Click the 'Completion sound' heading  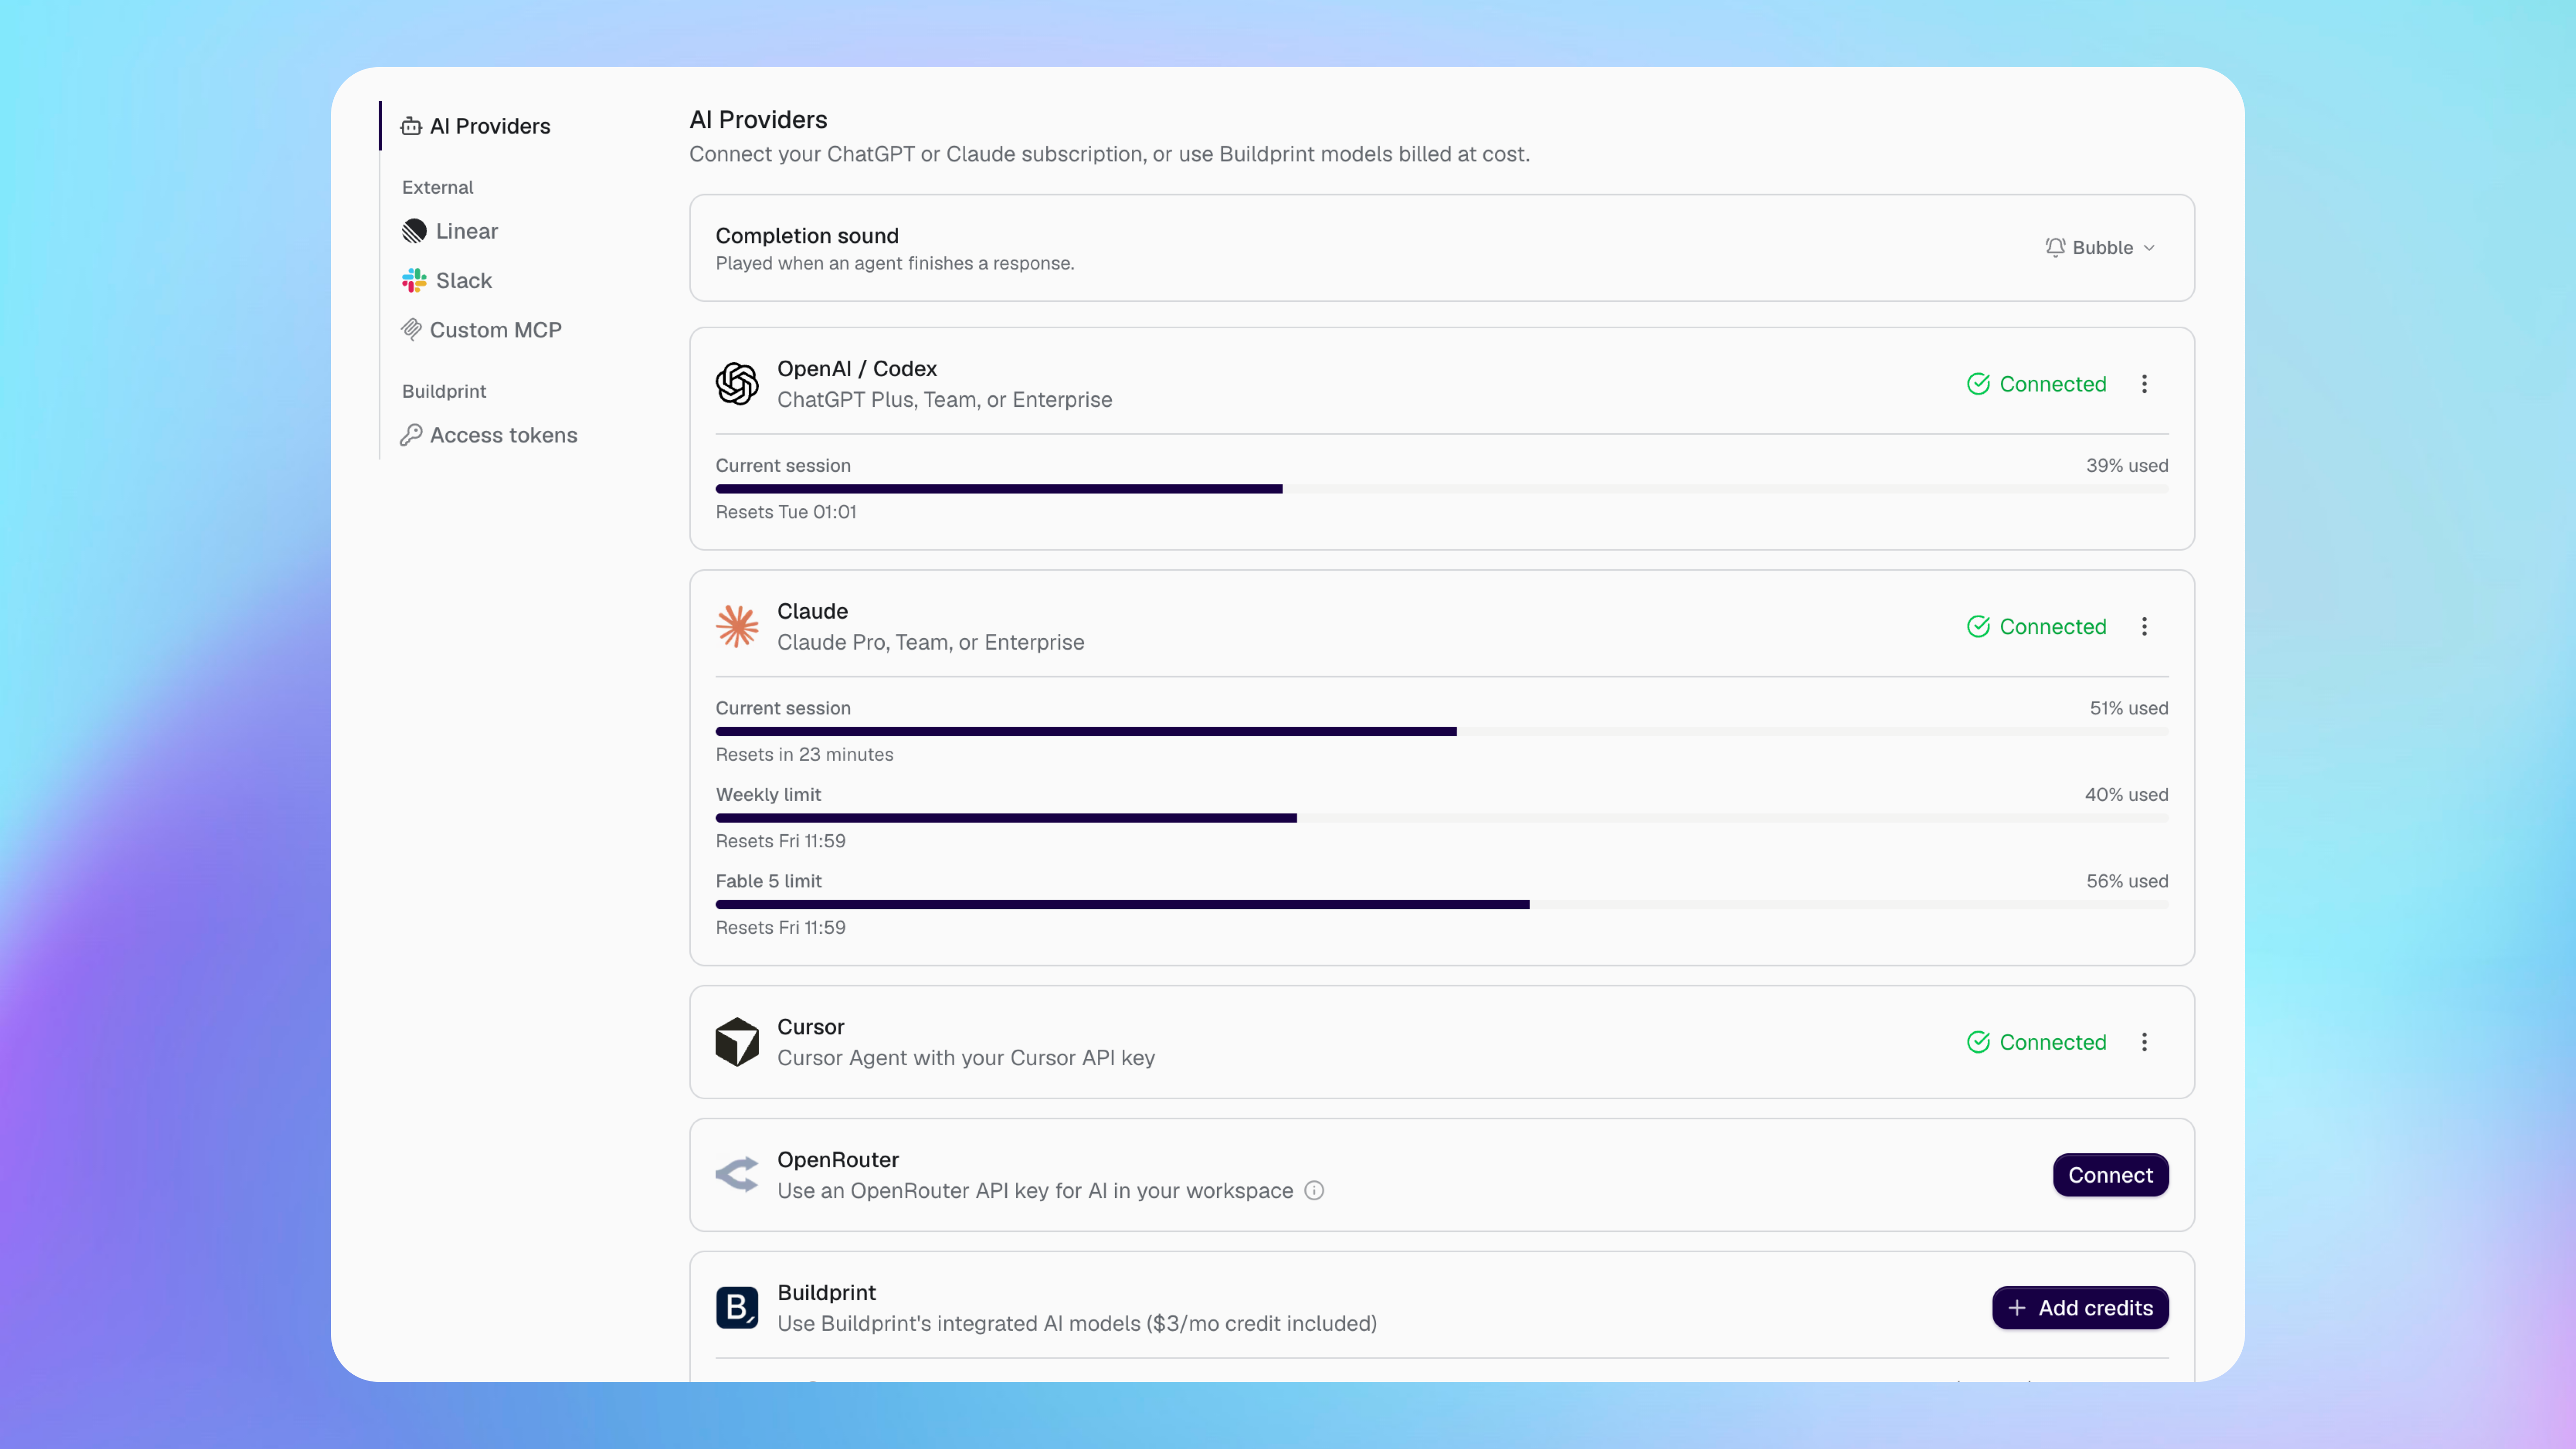[807, 235]
